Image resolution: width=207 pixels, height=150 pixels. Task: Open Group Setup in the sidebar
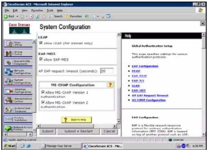(18, 53)
